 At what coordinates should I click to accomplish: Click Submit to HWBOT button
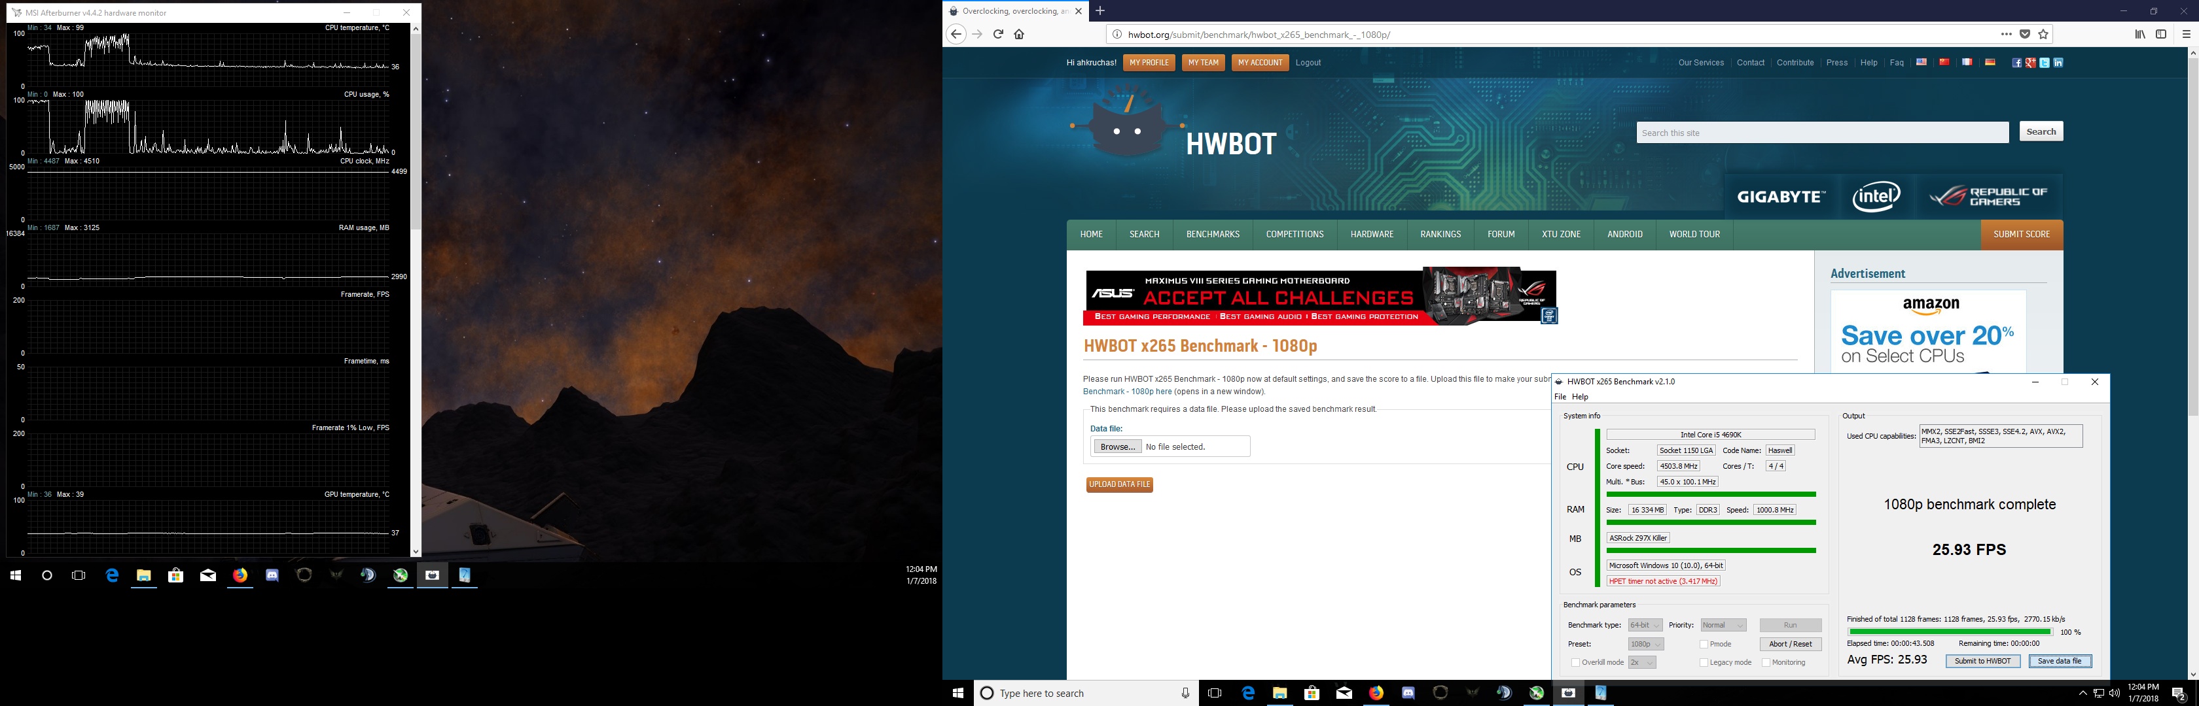tap(1983, 661)
